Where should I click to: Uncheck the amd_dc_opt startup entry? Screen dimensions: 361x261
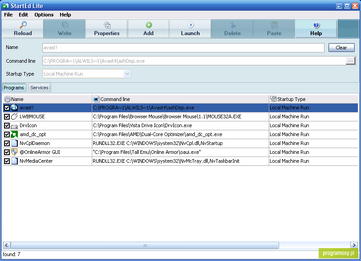pos(7,134)
